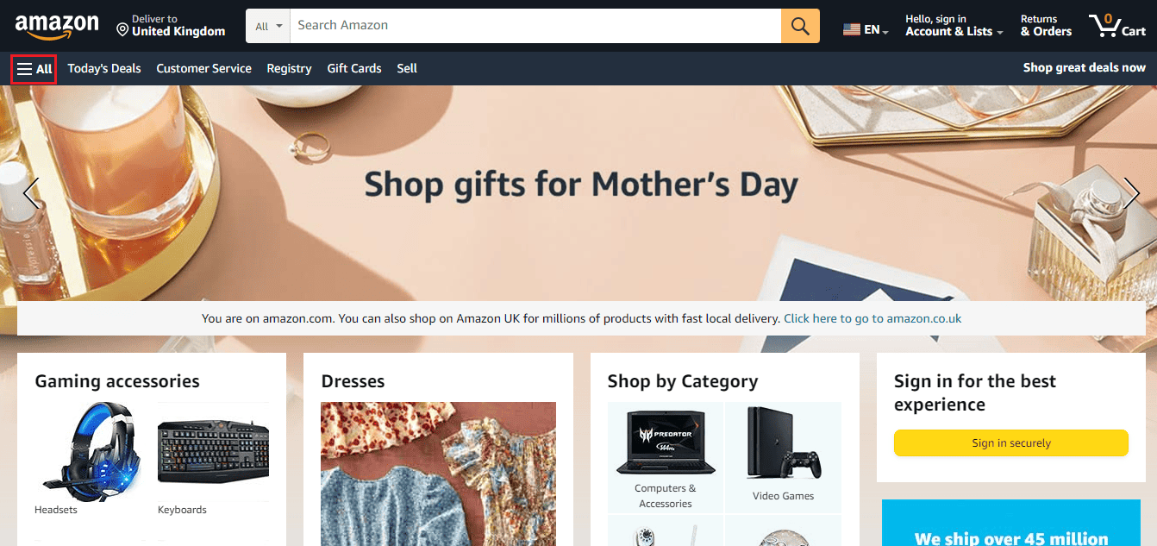The width and height of the screenshot is (1157, 546).
Task: Expand the Account & Lists menu
Action: click(x=954, y=26)
